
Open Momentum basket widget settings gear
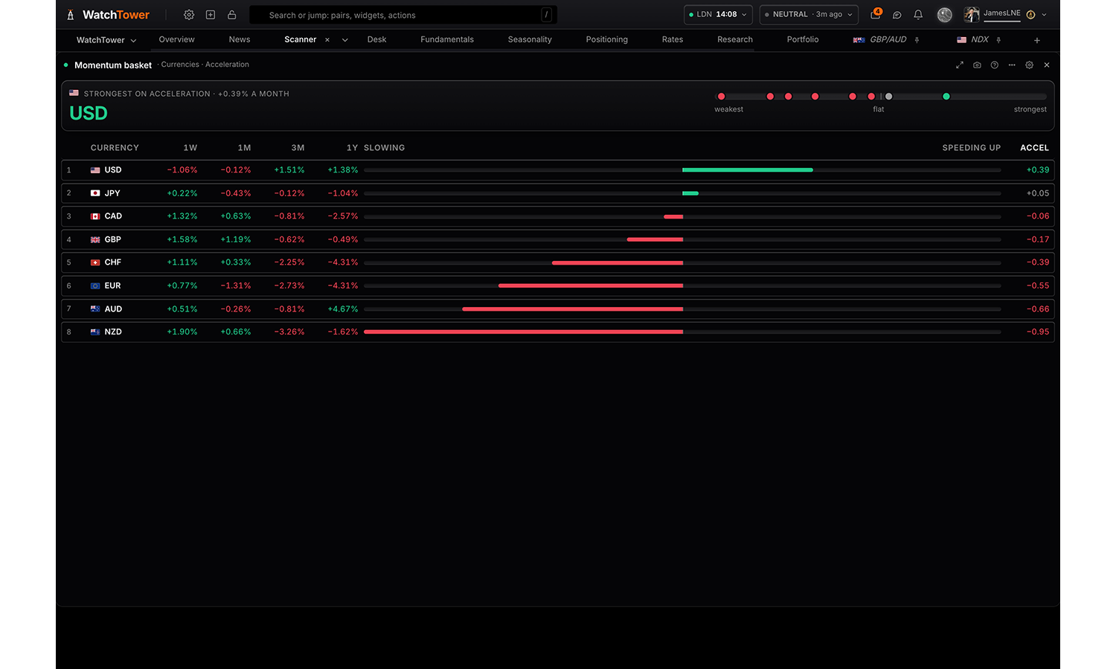point(1030,65)
